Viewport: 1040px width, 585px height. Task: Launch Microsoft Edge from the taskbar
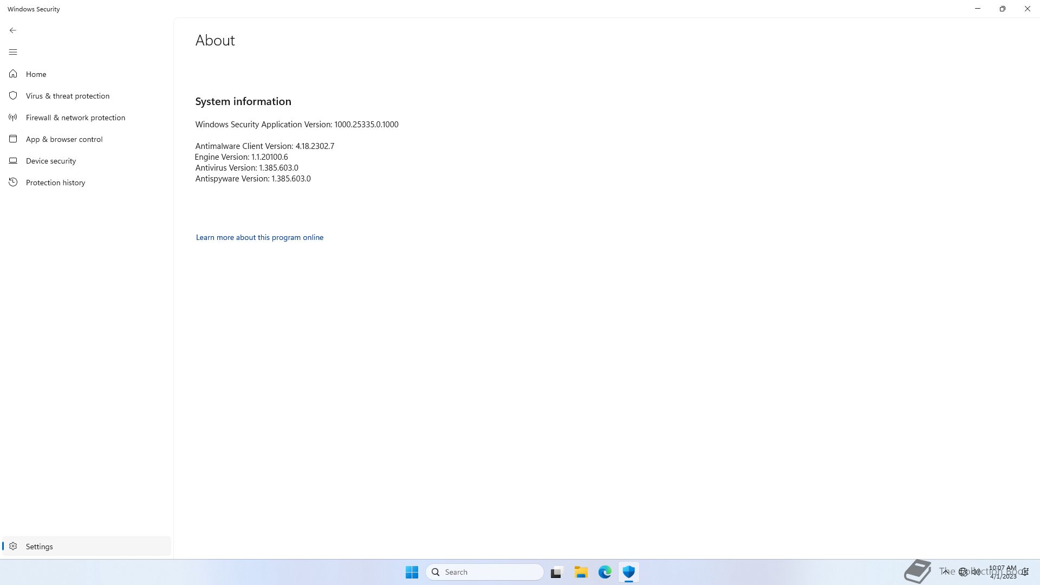tap(605, 572)
